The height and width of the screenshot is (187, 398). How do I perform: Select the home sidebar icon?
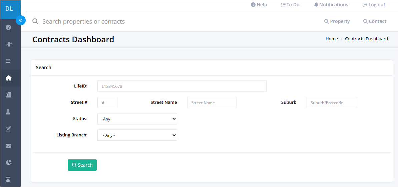[8, 78]
